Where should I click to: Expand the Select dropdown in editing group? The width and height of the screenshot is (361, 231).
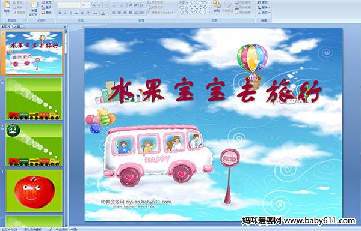[264, 13]
